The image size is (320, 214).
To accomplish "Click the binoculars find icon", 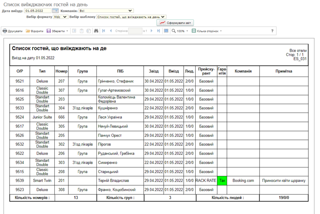I will (96, 31).
